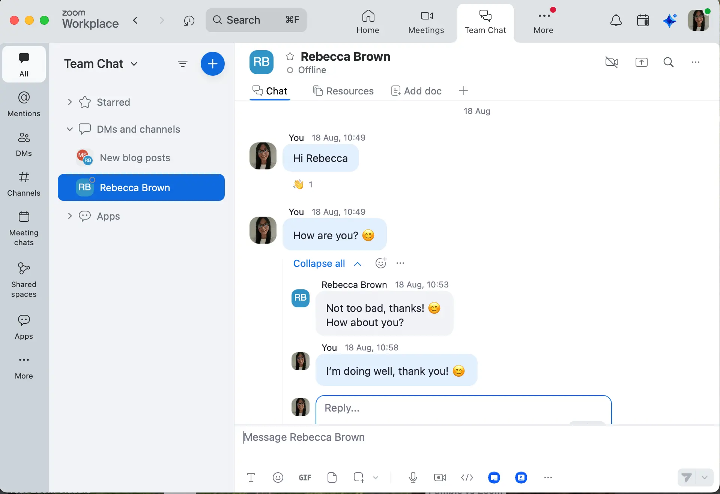Click the second blue app icon in composer

tap(521, 478)
